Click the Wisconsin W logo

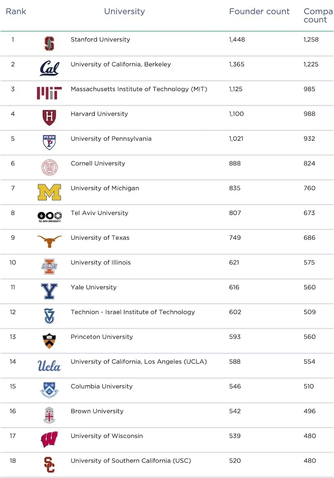click(x=49, y=440)
